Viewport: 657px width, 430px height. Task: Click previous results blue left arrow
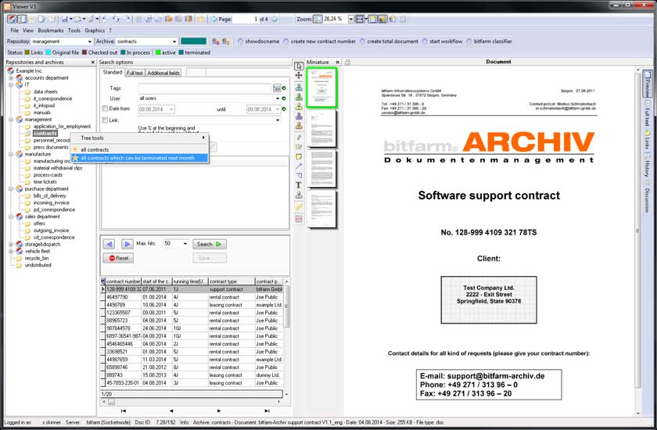[x=109, y=244]
